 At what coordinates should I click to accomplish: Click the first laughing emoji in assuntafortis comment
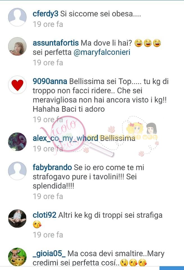[138, 43]
